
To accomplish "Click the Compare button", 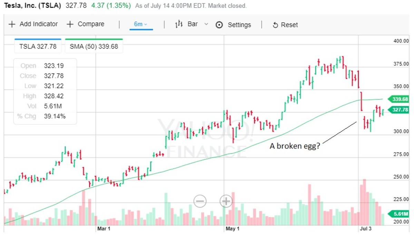I will tap(91, 24).
